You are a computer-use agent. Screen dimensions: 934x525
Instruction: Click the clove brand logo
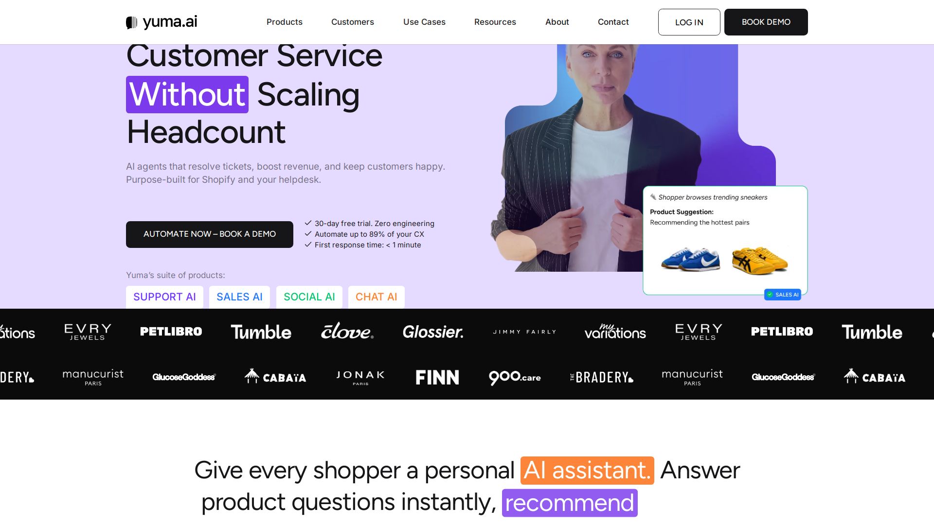pyautogui.click(x=347, y=331)
